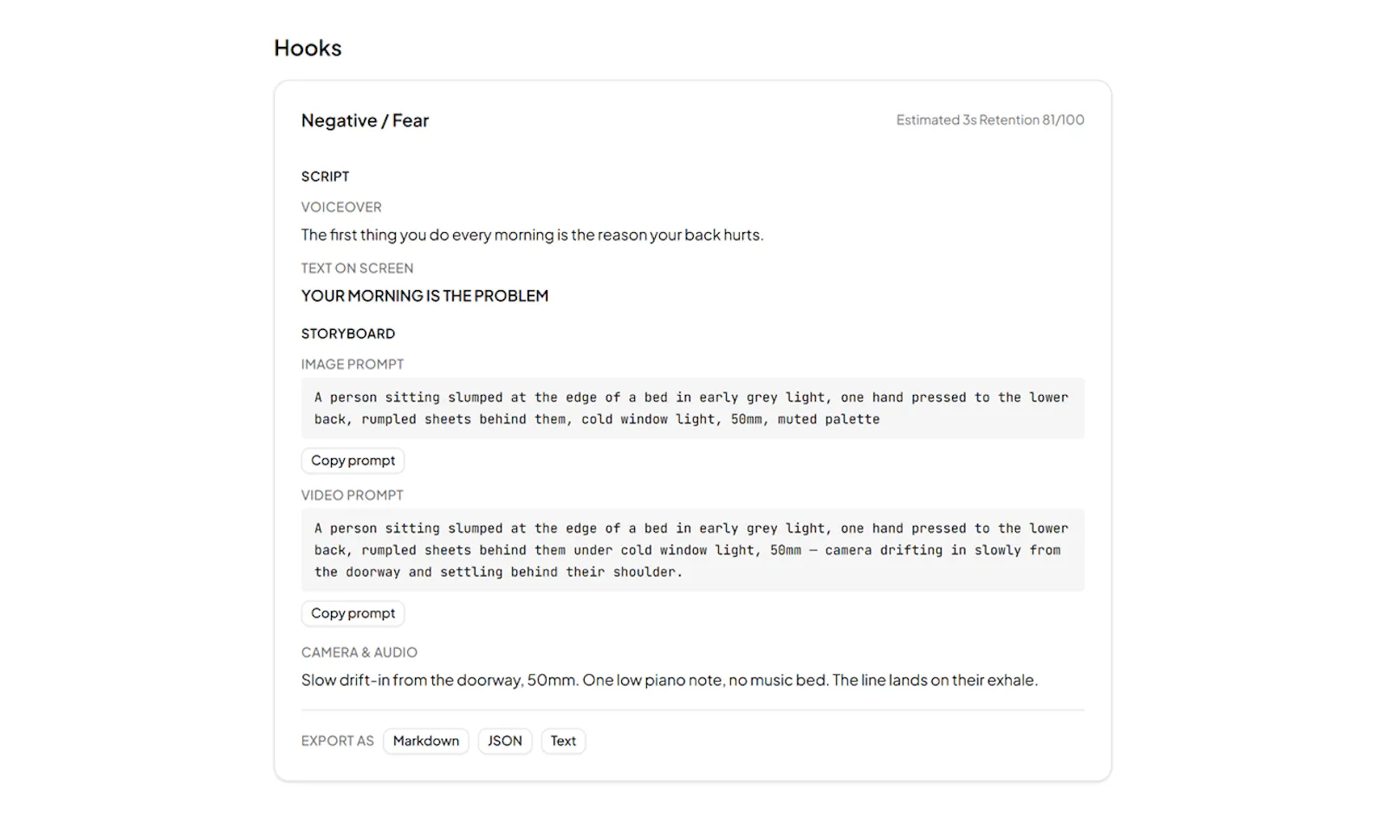Click the Negative / Fear card title
The image size is (1386, 829).
(x=365, y=120)
